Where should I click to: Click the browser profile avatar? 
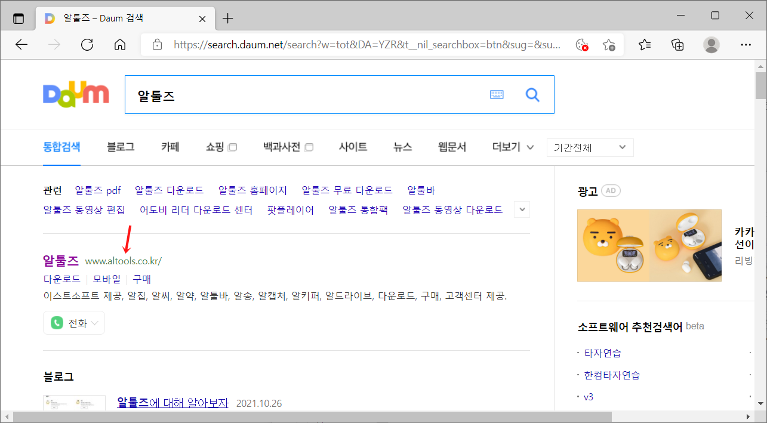[711, 45]
